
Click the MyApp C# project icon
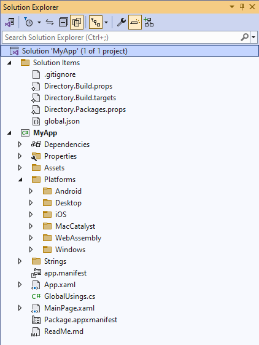[x=25, y=133]
